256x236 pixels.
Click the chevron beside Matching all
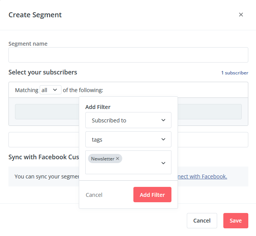[55, 90]
